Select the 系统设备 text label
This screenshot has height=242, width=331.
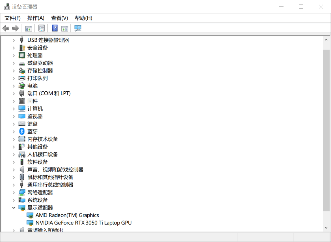click(38, 200)
